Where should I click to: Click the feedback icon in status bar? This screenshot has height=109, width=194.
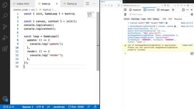tap(89, 107)
